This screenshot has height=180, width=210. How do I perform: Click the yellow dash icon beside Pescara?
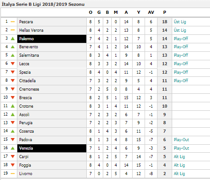[13, 22]
